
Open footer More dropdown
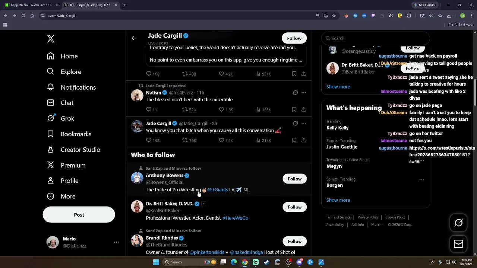pos(377,224)
